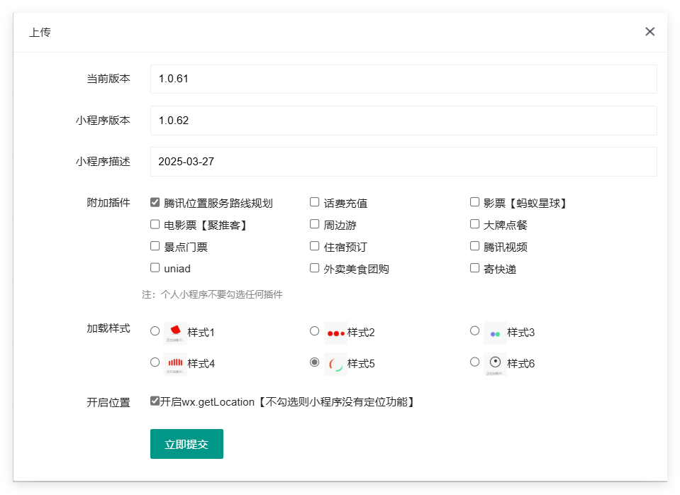Screen dimensions: 680x495
Task: Enable the 周边游 plugin checkbox
Action: (x=314, y=224)
